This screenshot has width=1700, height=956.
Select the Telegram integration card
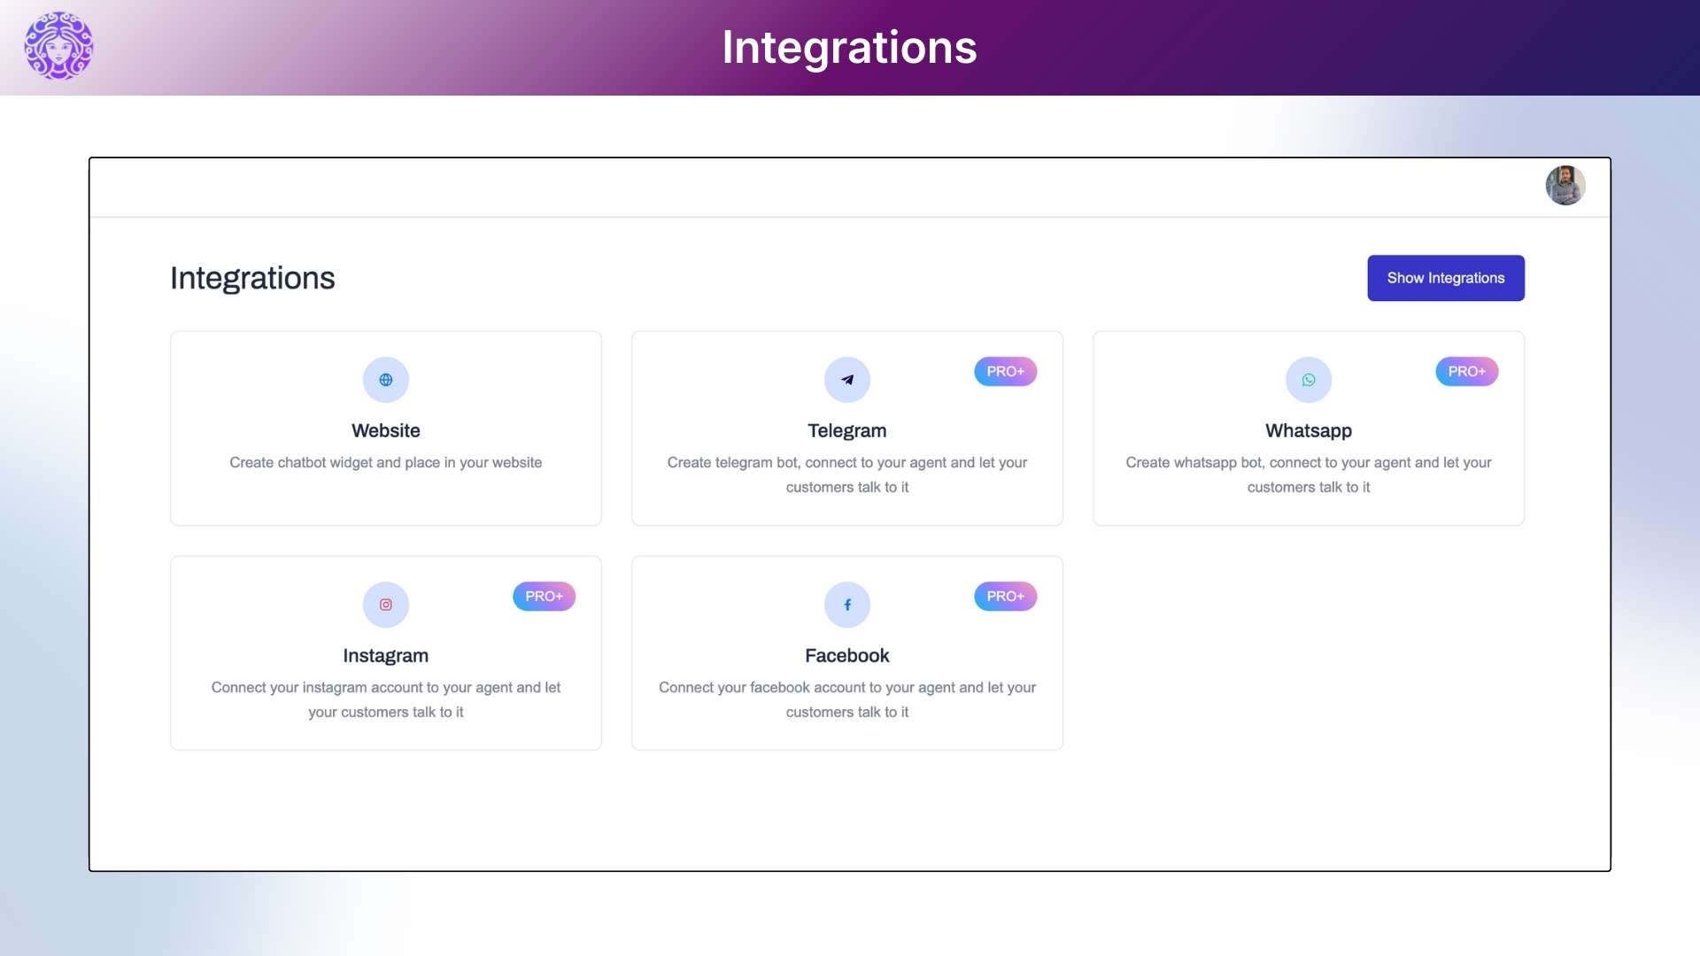point(846,428)
